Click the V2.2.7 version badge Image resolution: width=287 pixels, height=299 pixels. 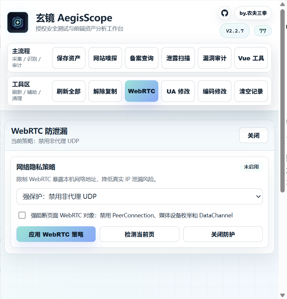tap(235, 31)
